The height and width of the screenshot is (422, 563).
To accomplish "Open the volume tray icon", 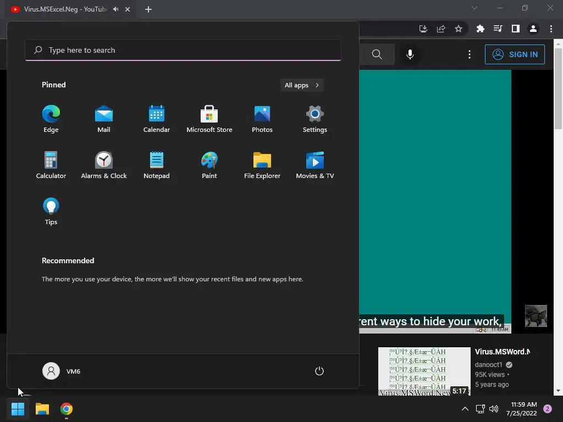I will pos(494,409).
